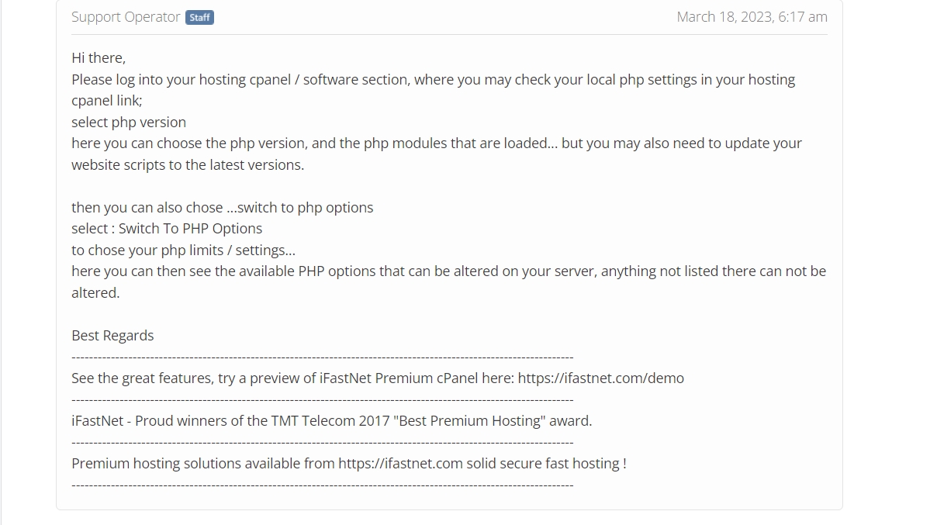This screenshot has width=937, height=525.
Task: Click the Staff badge next to Support Operator
Action: click(199, 17)
